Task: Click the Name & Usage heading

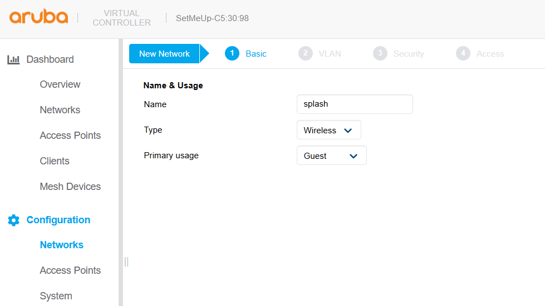Action: 173,86
